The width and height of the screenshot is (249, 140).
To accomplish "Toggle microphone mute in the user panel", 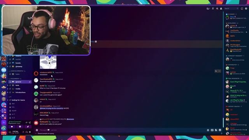I will pos(23,132).
